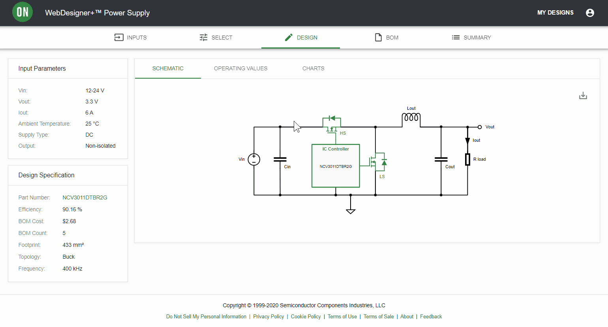Open the user account profile icon
Viewport: 608px width, 327px height.
[x=590, y=13]
